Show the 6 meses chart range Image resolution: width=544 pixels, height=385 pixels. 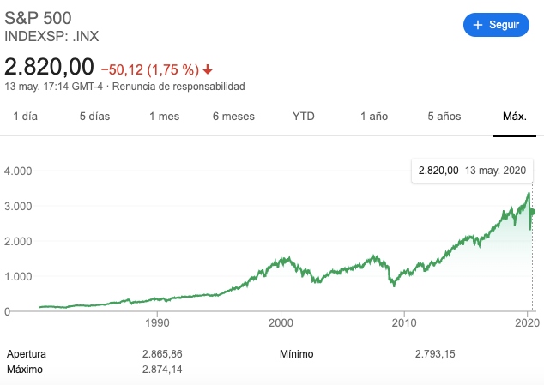click(x=233, y=117)
